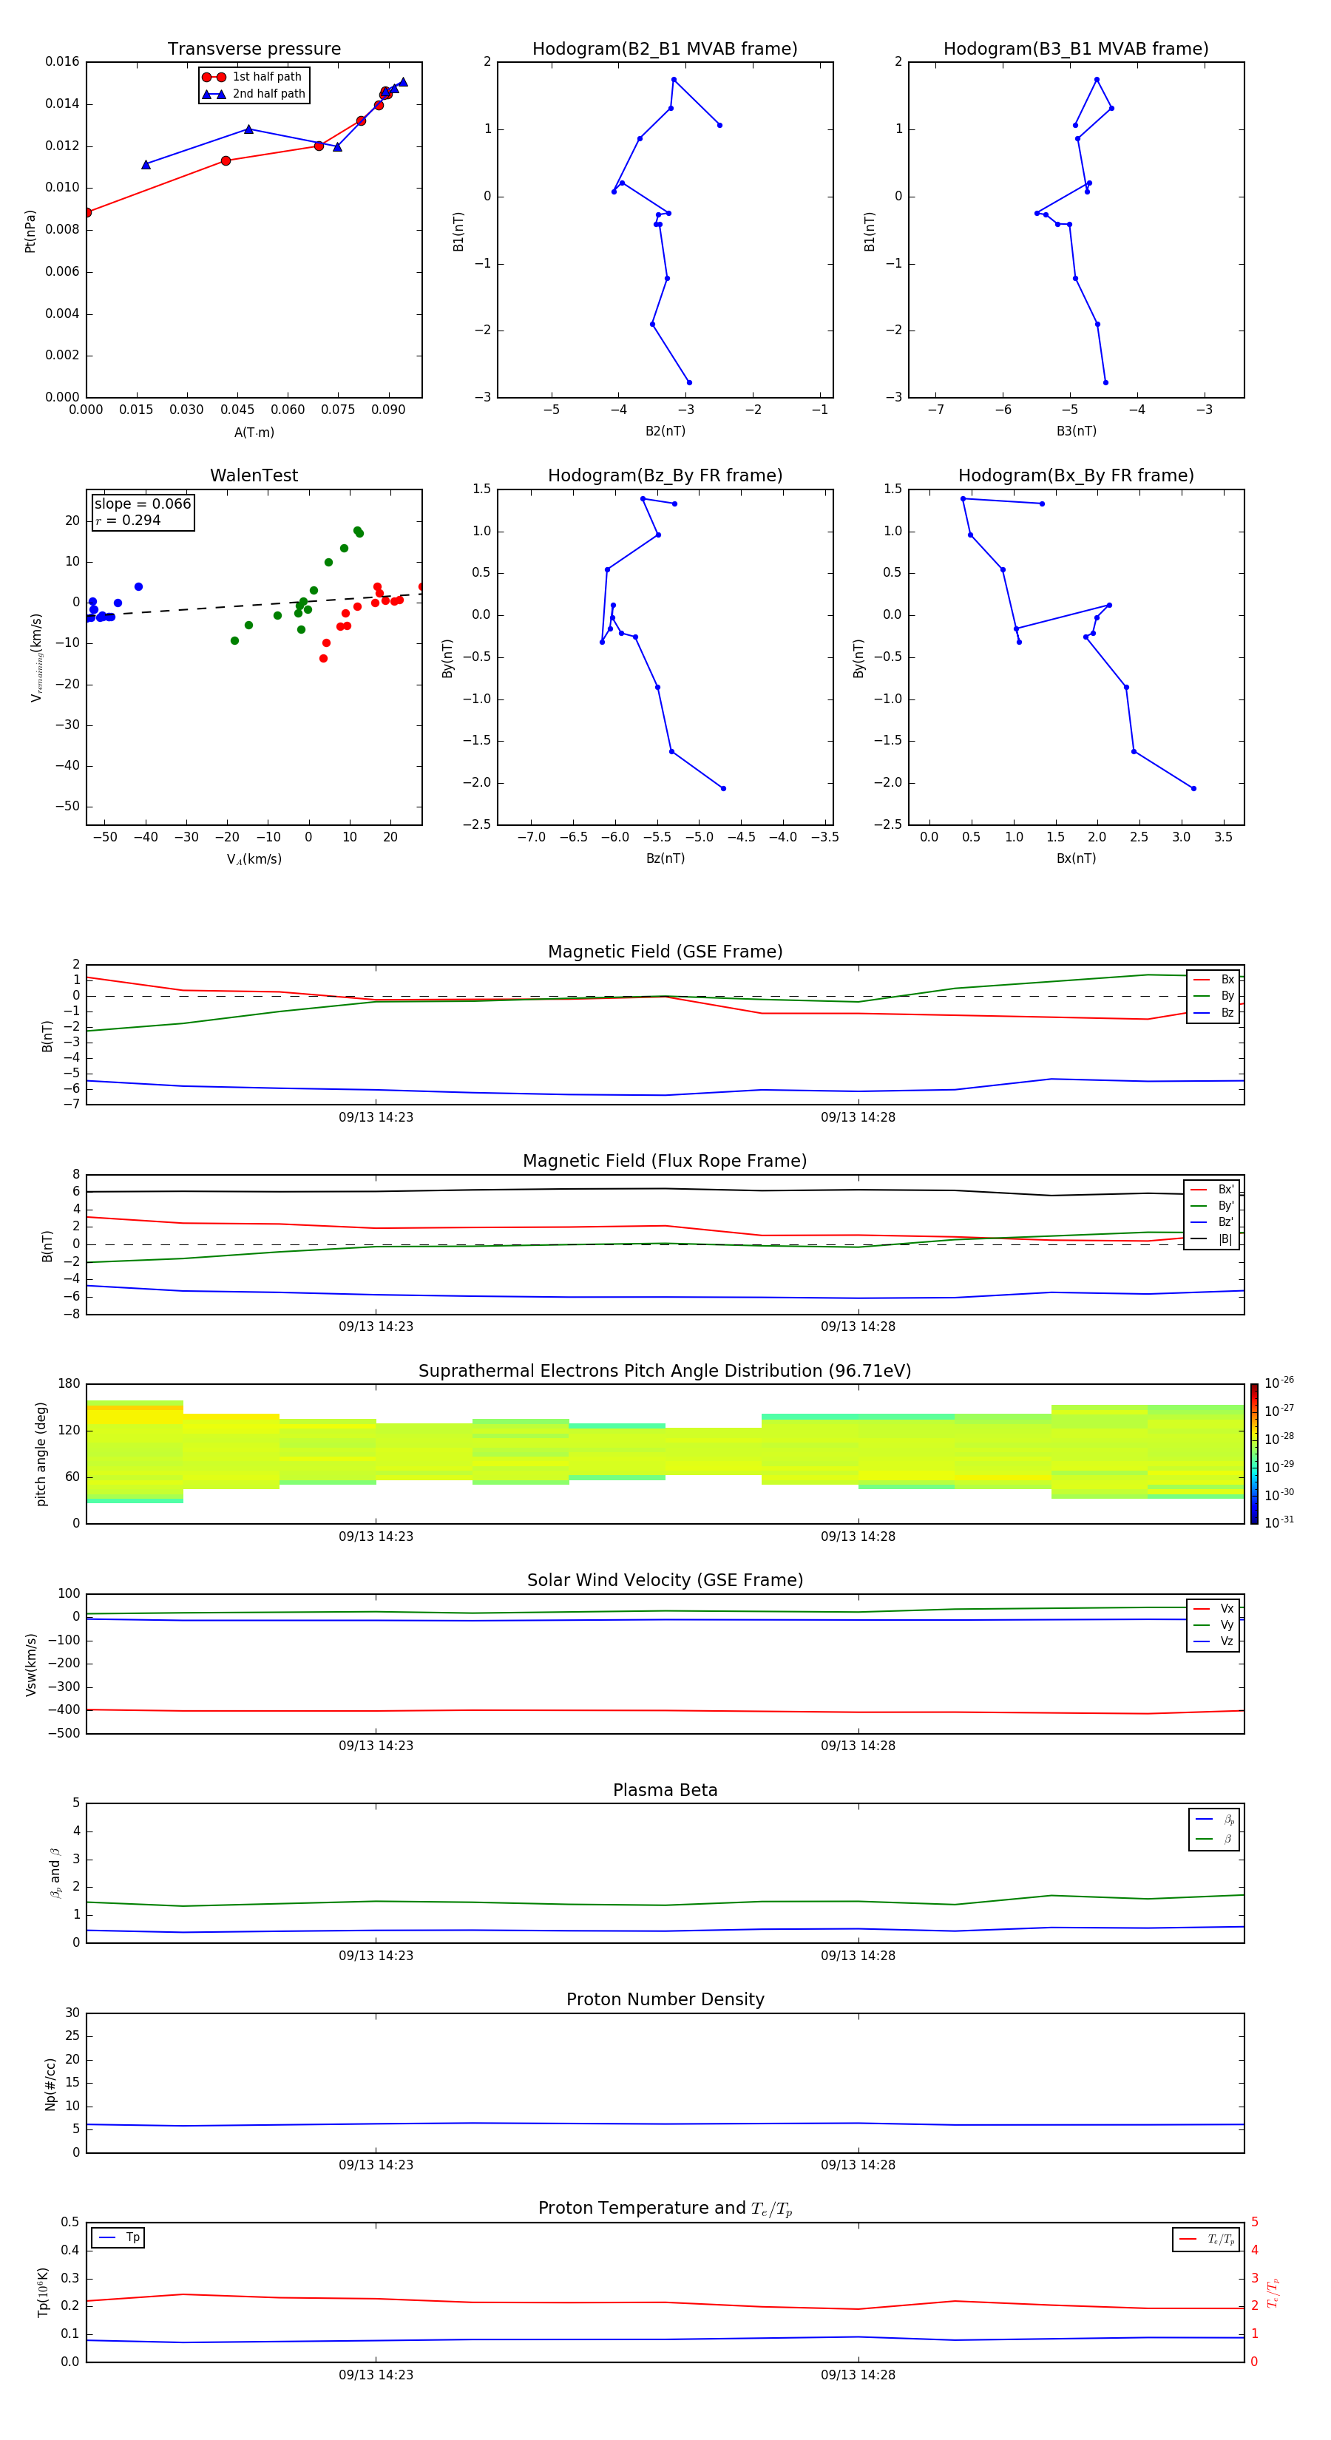Click the 'B3(nT)' axis label
The height and width of the screenshot is (2440, 1331).
click(1076, 431)
